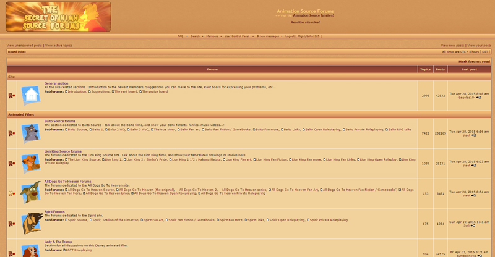
Task: Click subforum icon before The praise board
Action: click(140, 91)
